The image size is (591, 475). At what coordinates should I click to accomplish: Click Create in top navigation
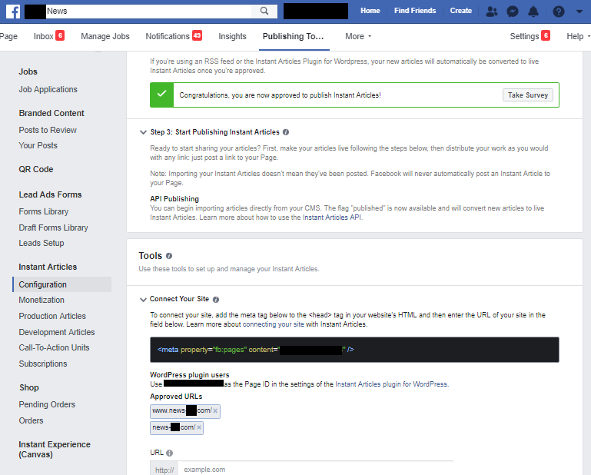[x=460, y=11]
